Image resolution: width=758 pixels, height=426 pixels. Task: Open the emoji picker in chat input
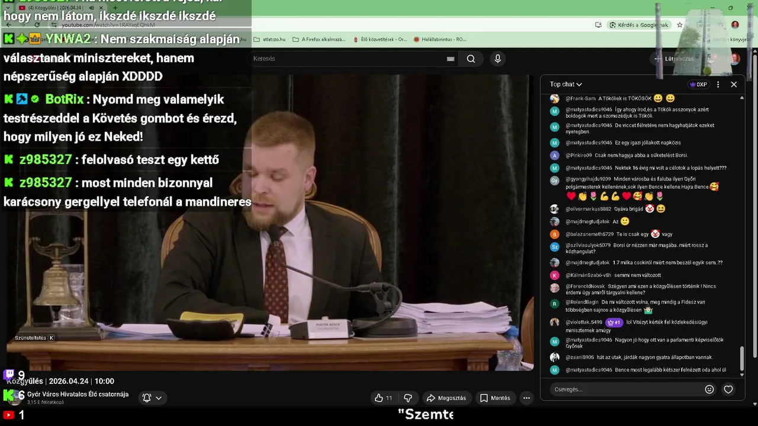[709, 389]
